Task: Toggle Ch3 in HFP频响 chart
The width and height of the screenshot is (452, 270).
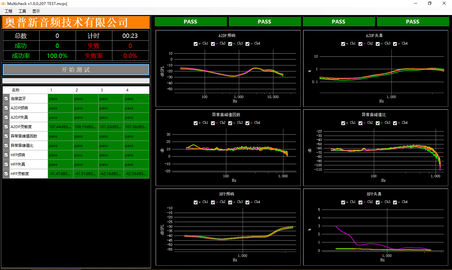Action: point(230,202)
